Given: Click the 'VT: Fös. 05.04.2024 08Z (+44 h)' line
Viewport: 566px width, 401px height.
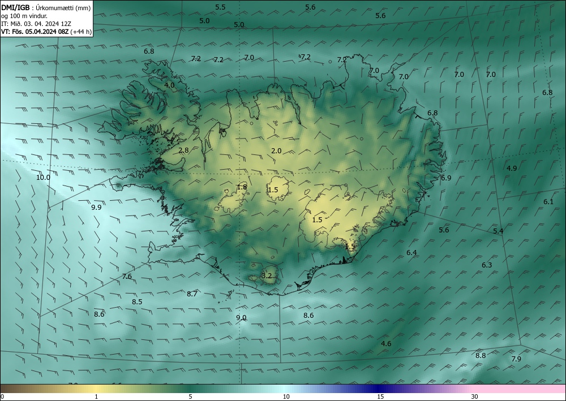Looking at the screenshot, I should (46, 32).
